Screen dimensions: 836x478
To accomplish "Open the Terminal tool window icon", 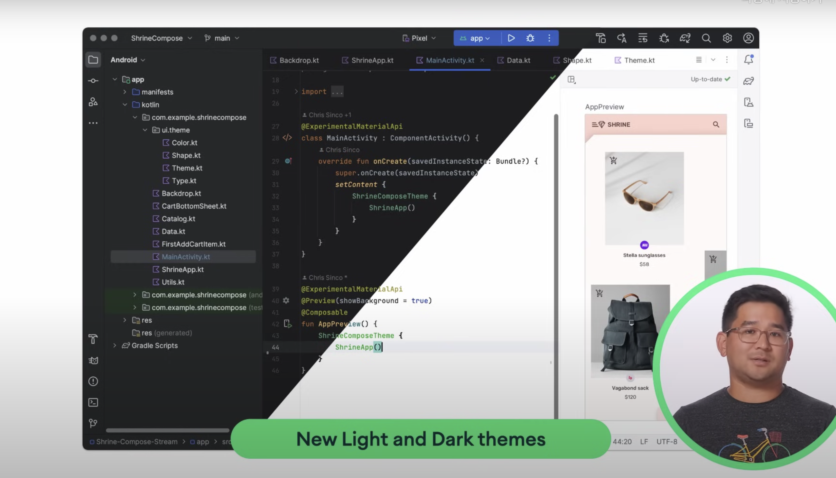I will (93, 402).
